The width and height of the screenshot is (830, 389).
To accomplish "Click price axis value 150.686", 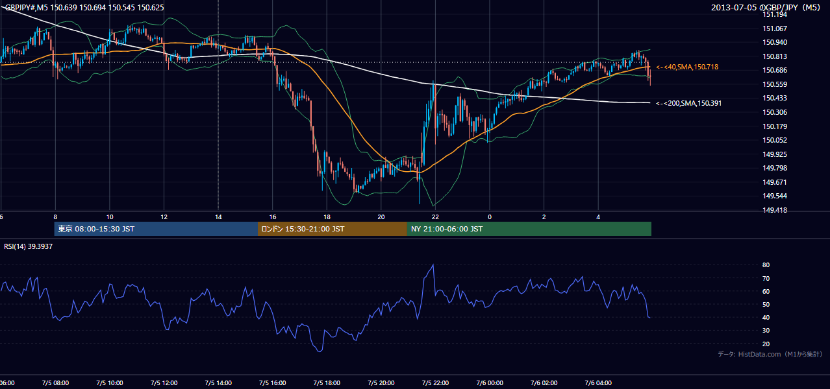I will tap(775, 70).
